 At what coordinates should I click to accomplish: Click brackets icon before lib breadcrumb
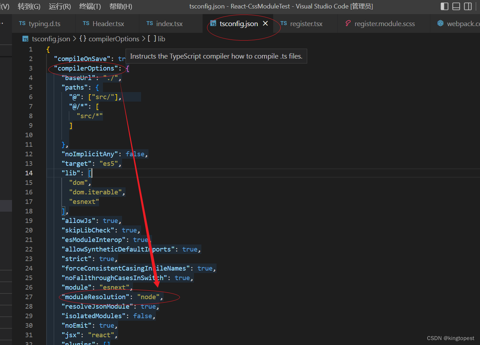tap(152, 38)
